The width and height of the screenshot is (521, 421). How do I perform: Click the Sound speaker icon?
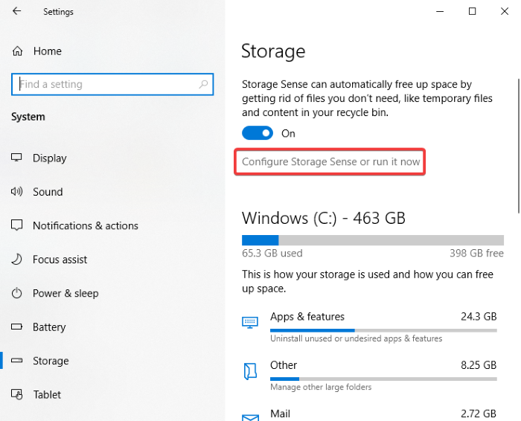coord(17,192)
